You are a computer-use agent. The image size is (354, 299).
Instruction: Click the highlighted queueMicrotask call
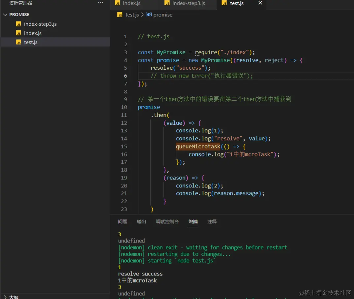(198, 147)
